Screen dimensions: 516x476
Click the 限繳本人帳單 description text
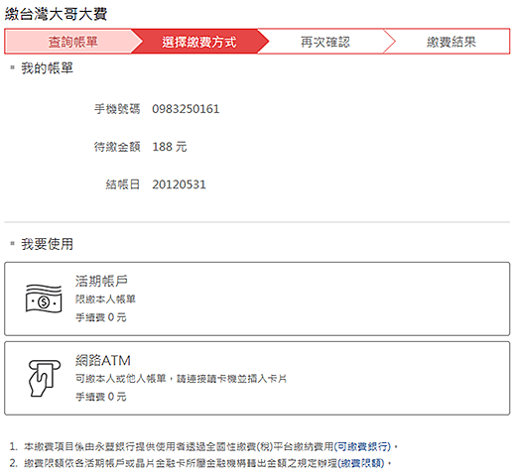tap(105, 298)
